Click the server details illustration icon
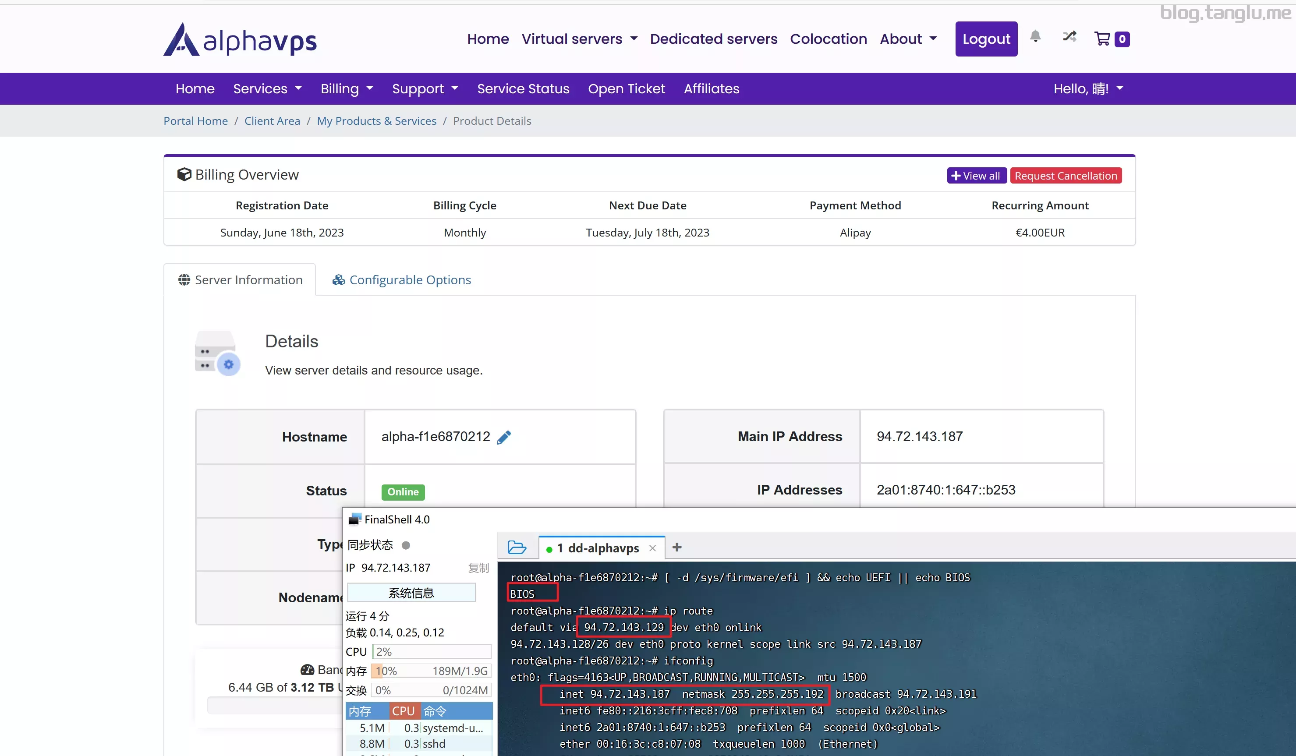1296x756 pixels. click(x=217, y=353)
